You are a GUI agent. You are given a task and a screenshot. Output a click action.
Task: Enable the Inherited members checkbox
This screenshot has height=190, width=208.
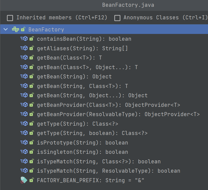(x=10, y=18)
